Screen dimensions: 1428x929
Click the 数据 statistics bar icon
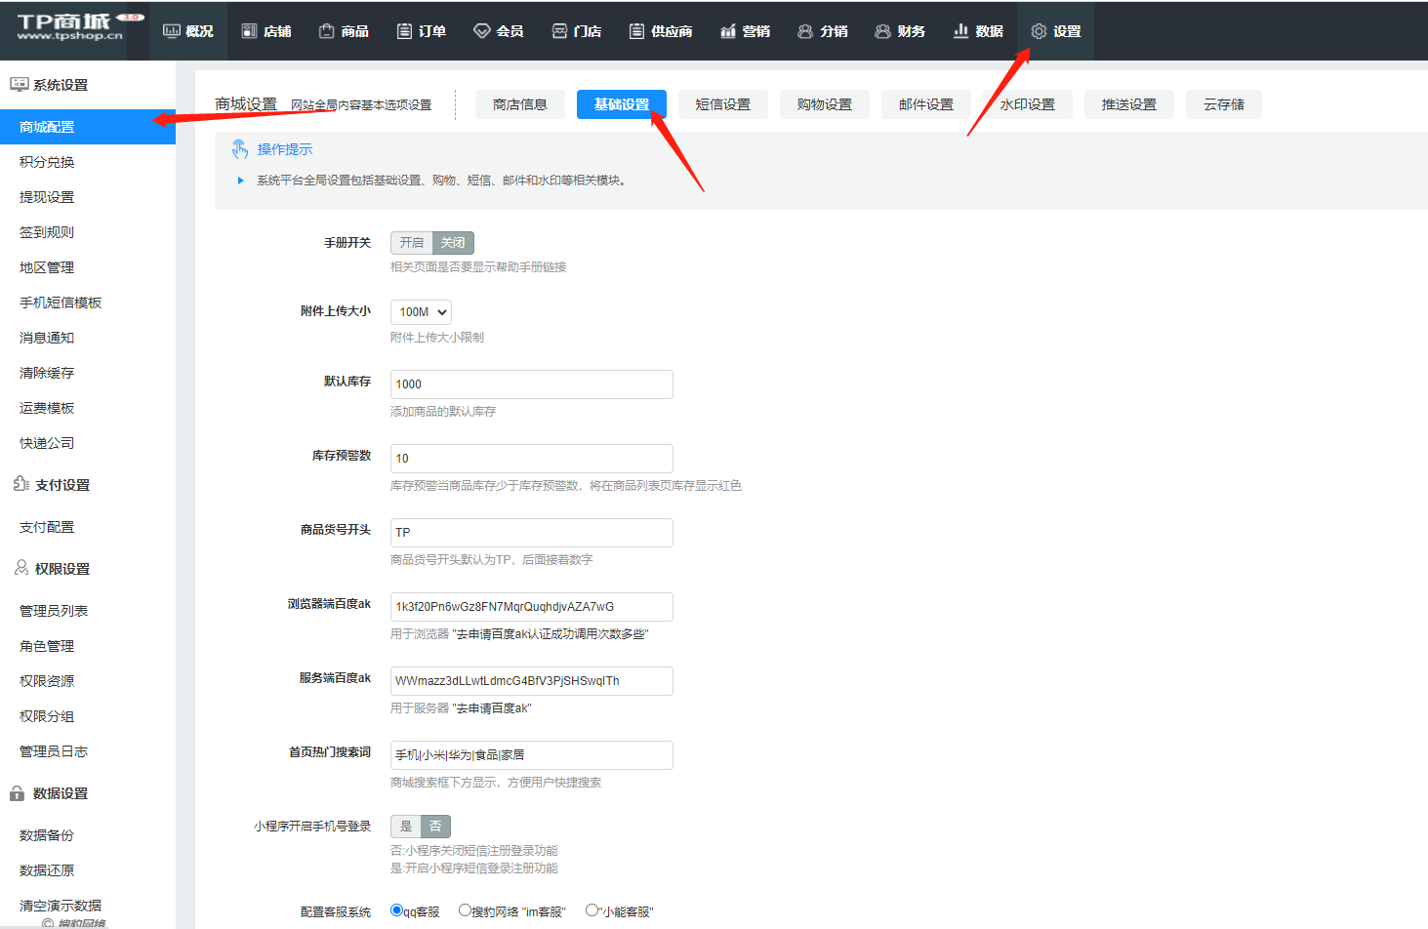960,31
